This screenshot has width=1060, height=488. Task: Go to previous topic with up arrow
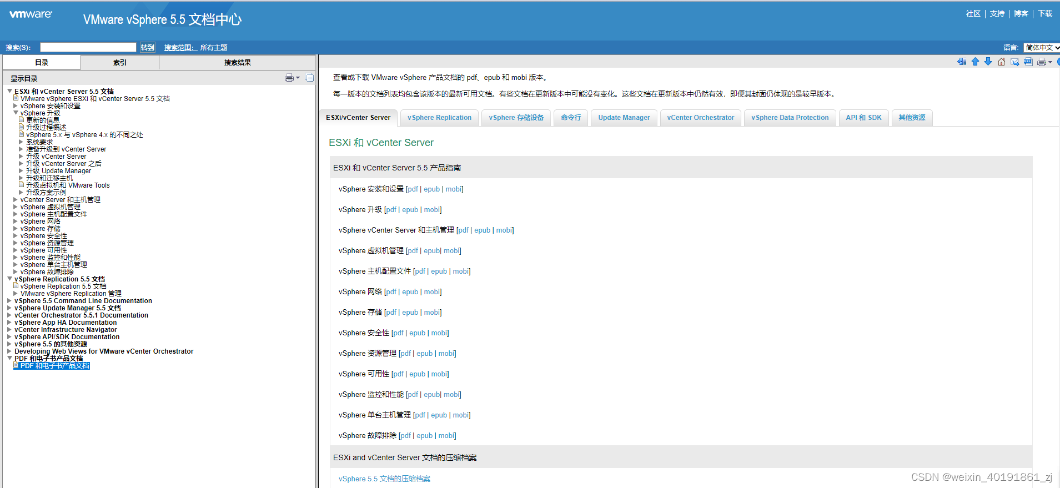[x=975, y=62]
